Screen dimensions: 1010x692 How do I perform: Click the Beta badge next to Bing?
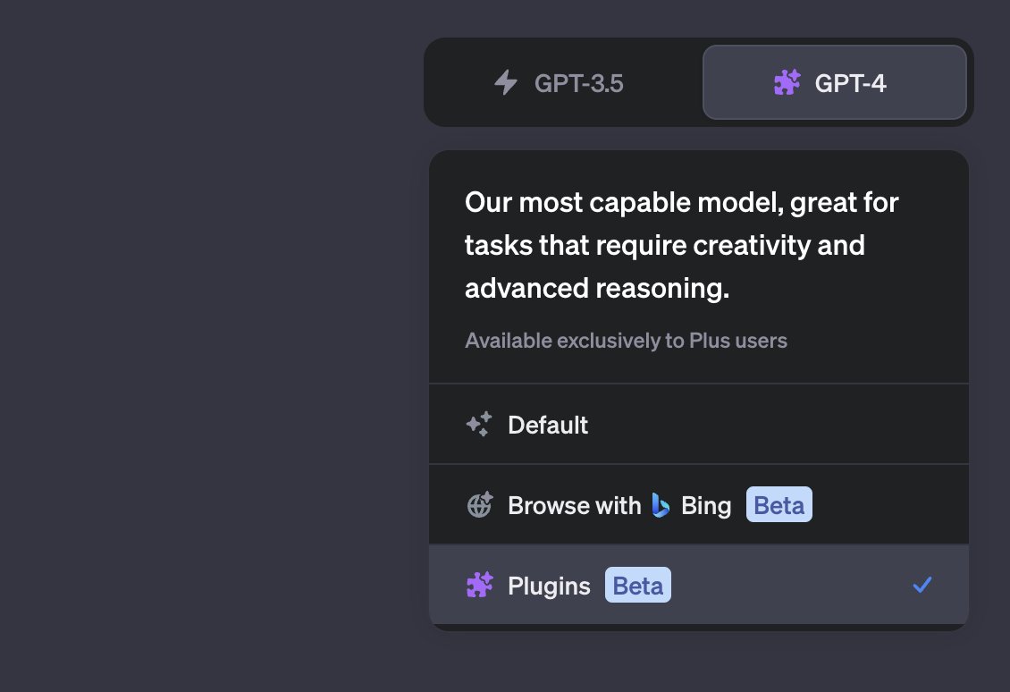pos(779,504)
